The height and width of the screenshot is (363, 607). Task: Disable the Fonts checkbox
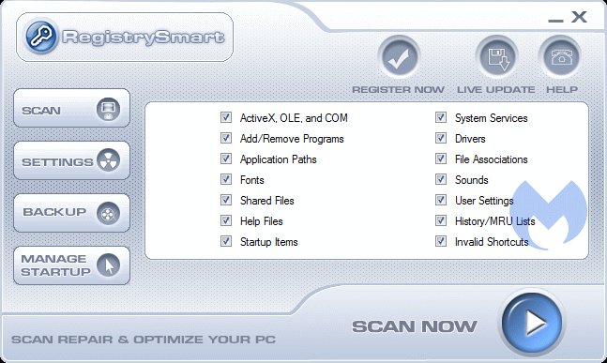(226, 179)
